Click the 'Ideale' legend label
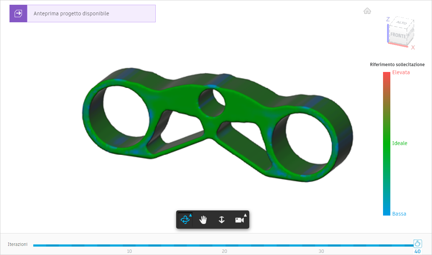432x255 pixels. 399,143
